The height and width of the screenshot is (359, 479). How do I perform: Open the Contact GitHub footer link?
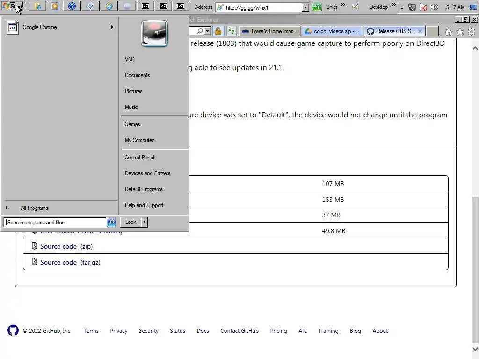239,331
